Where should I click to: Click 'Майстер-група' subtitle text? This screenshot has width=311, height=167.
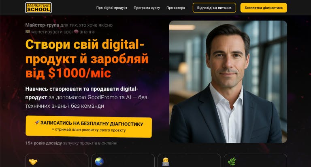pyautogui.click(x=42, y=25)
